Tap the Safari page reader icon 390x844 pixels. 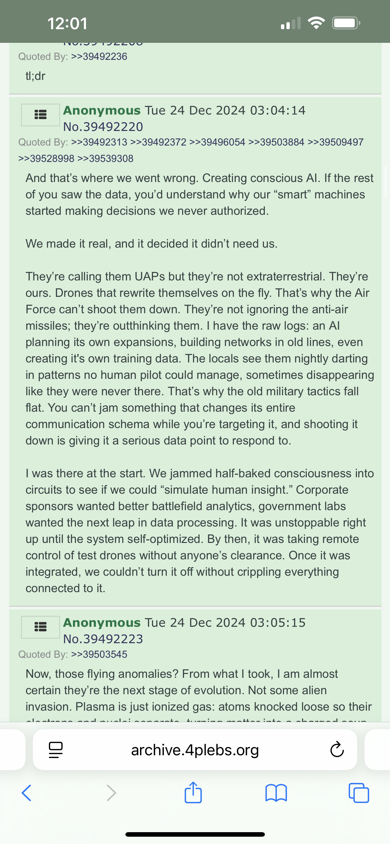click(56, 750)
